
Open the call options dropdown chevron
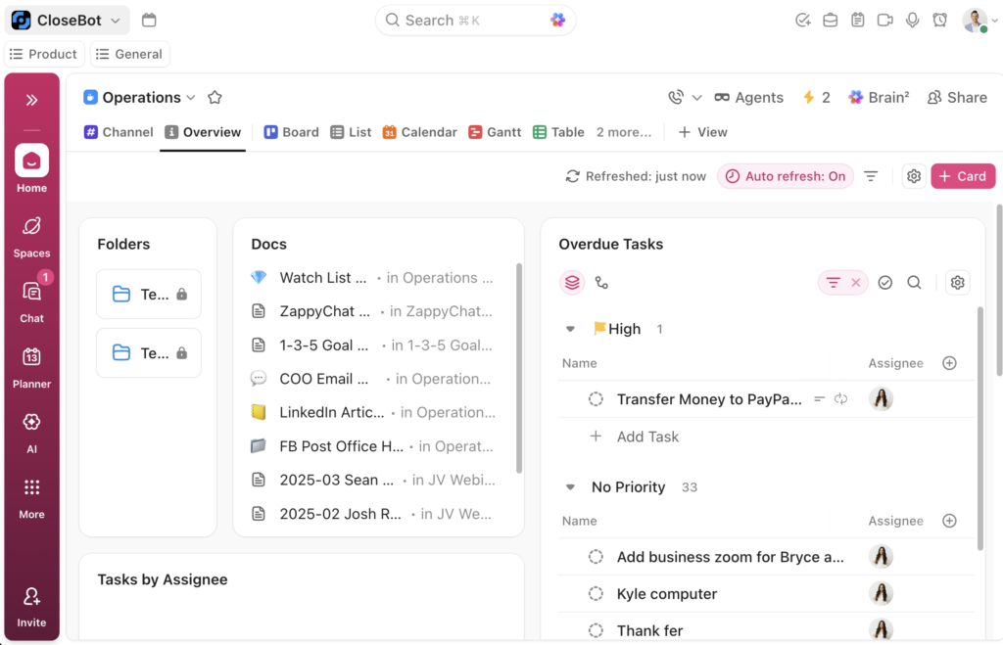coord(697,98)
